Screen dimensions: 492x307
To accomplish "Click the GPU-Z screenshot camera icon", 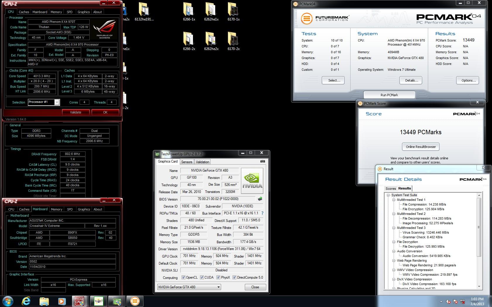I will point(263,161).
